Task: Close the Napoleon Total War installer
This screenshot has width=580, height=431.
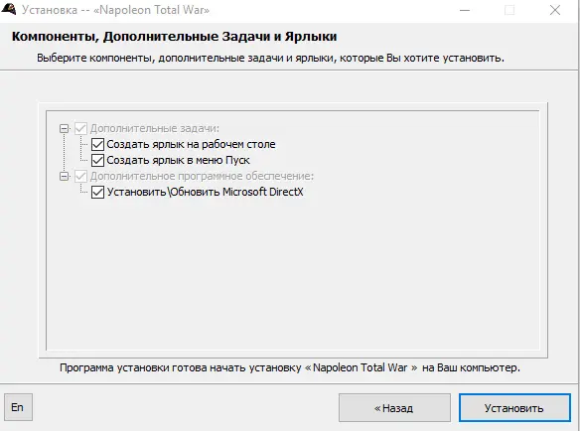Action: click(555, 10)
